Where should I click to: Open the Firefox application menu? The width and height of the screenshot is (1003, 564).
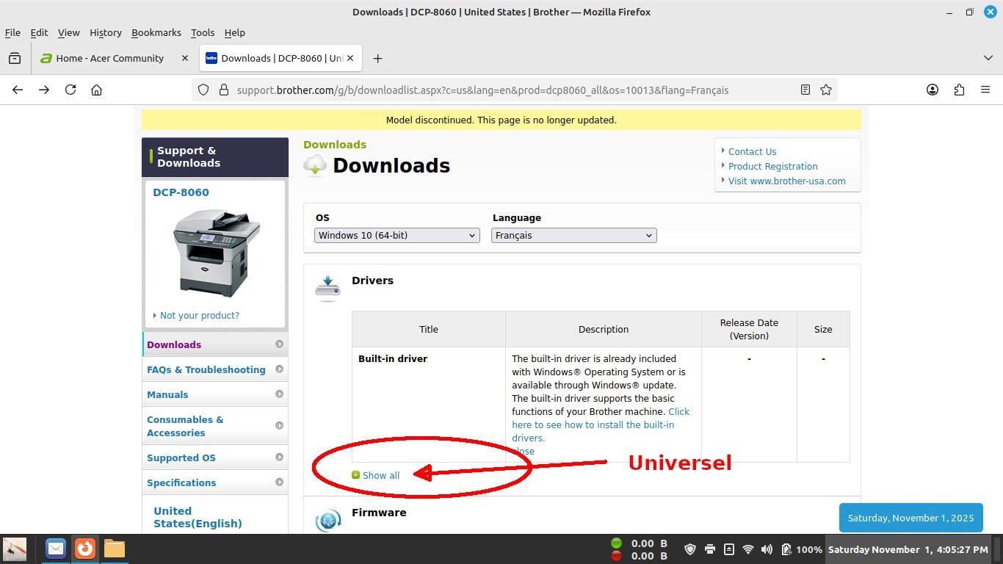[x=985, y=90]
